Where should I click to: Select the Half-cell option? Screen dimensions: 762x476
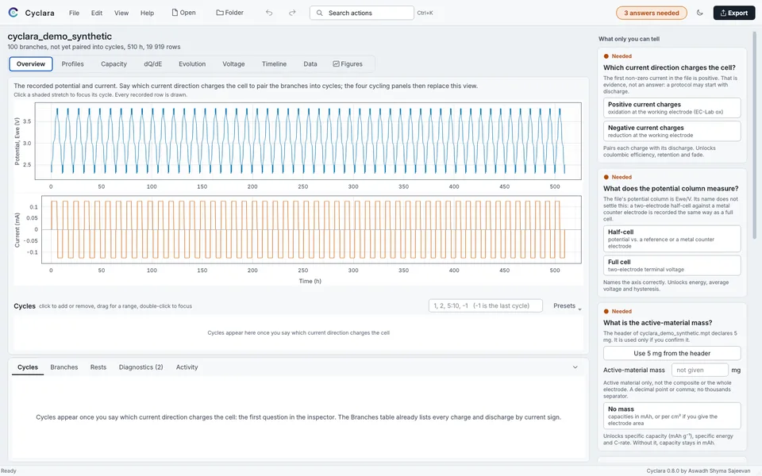click(x=672, y=239)
